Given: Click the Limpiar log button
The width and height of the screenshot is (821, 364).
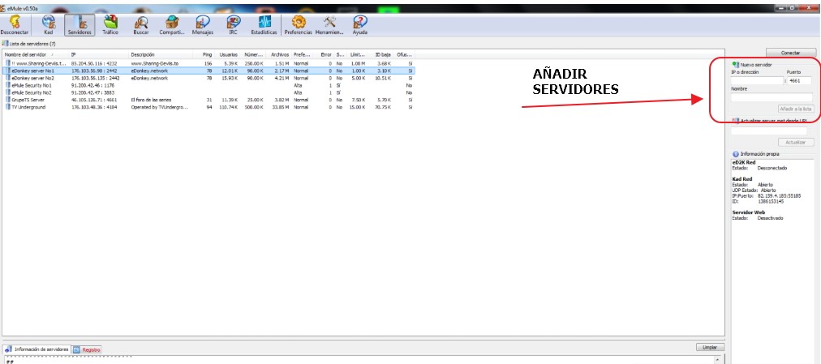Looking at the screenshot, I should tap(711, 347).
